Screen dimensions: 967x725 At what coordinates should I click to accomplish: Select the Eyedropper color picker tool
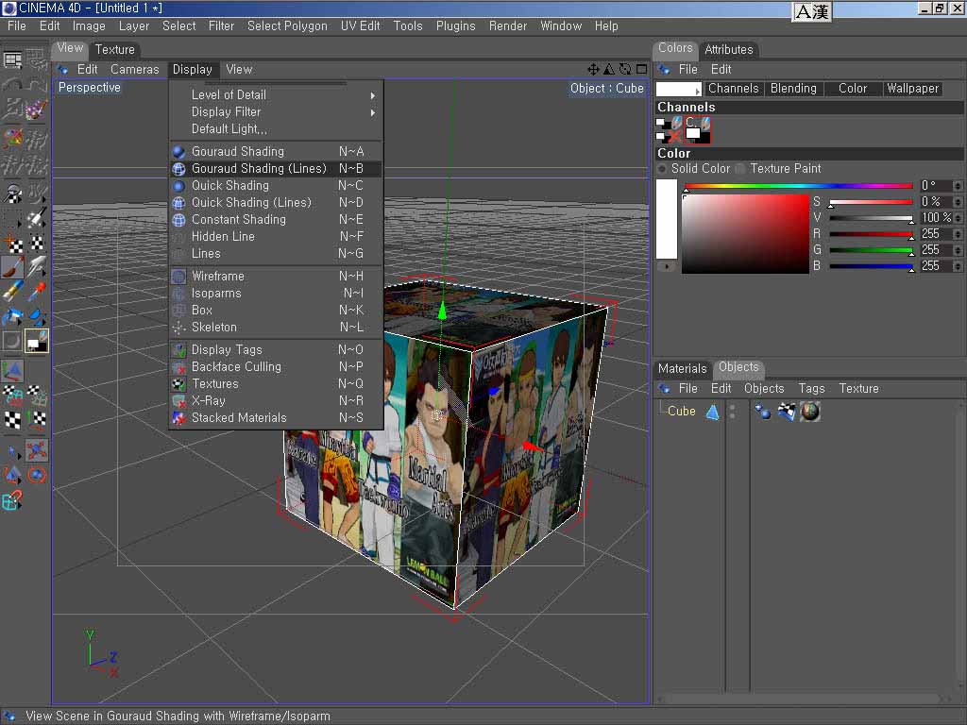point(37,291)
